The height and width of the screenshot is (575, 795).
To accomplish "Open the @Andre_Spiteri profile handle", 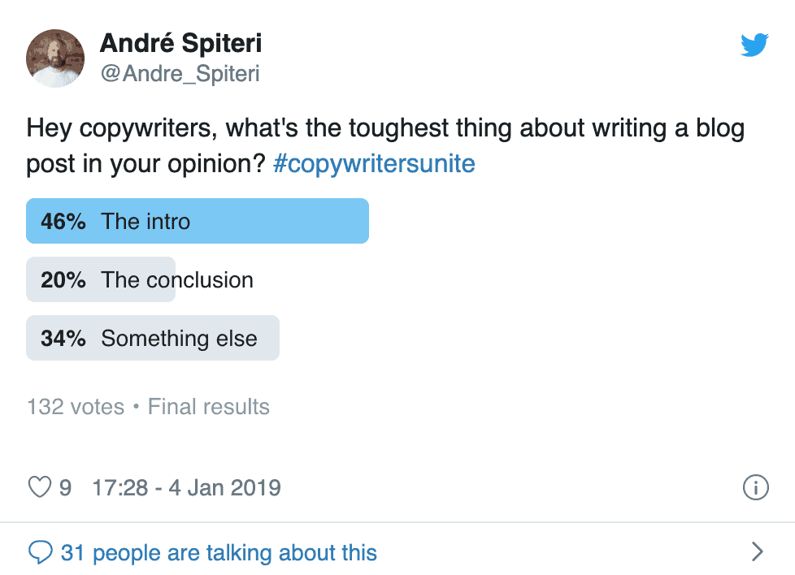I will point(180,73).
